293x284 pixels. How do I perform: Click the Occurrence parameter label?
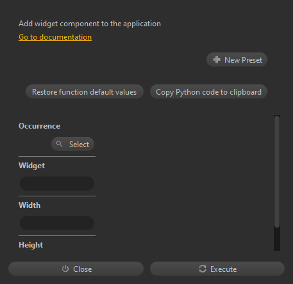39,126
